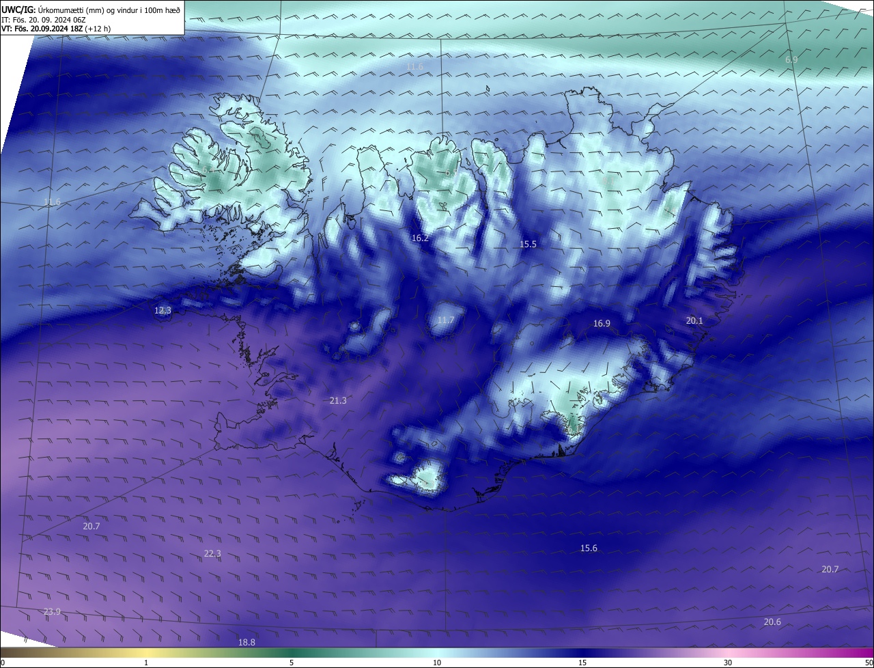Click the 15.6 value label on the map
The width and height of the screenshot is (874, 668).
589,548
